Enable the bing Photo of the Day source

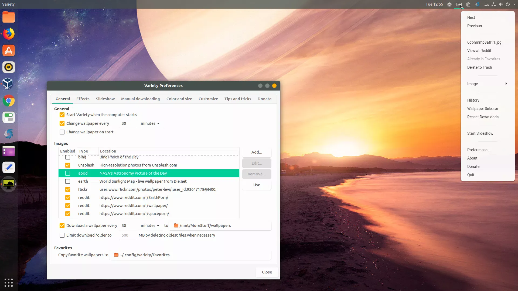click(x=68, y=157)
